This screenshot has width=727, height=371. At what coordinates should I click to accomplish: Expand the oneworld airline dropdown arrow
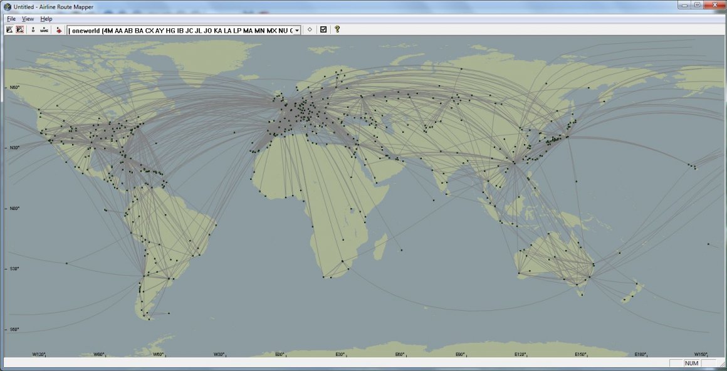click(x=297, y=30)
